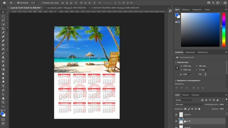228x128 pixels.
Task: Collapse the Перспектива section
Action: [176, 63]
